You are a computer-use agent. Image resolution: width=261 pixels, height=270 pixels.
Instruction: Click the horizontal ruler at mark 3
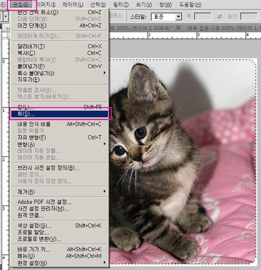click(x=199, y=36)
